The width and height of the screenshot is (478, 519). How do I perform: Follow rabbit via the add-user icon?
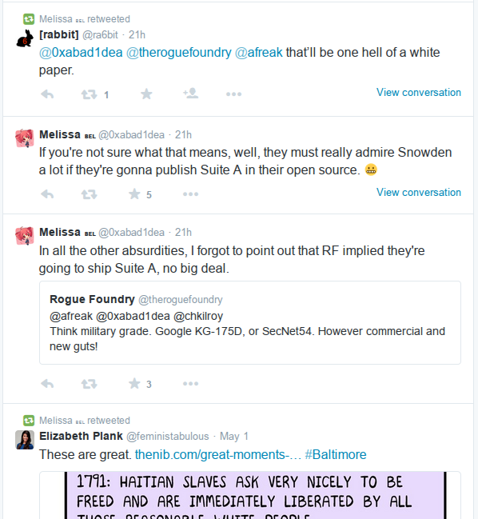click(x=191, y=94)
